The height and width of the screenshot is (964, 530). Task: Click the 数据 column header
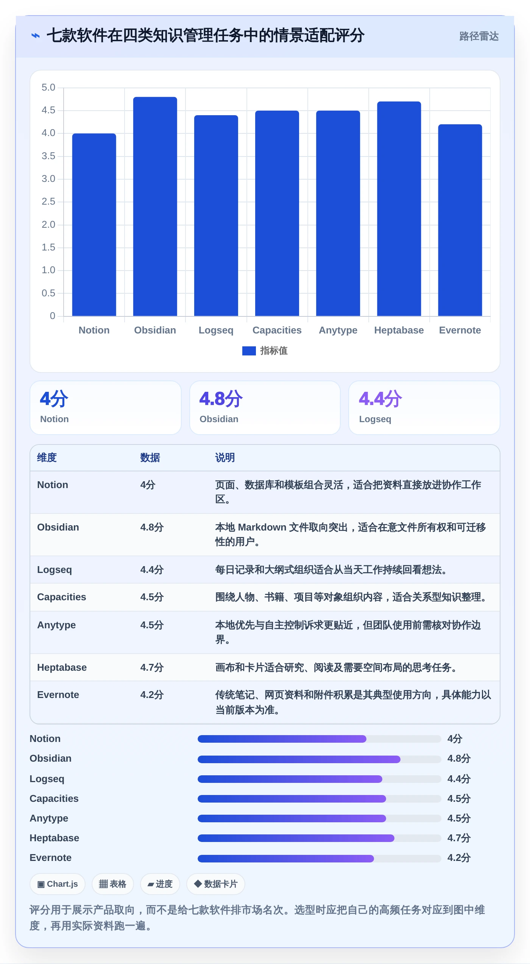[x=150, y=458]
